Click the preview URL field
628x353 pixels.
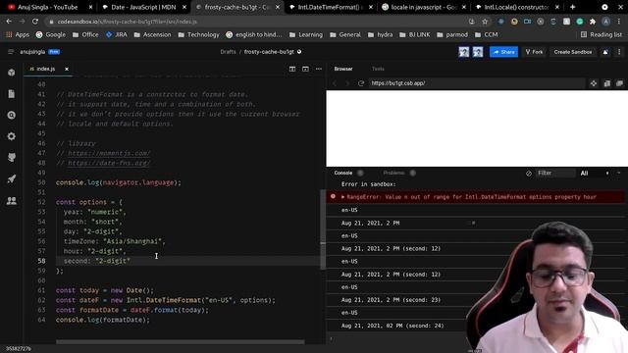[x=477, y=83]
